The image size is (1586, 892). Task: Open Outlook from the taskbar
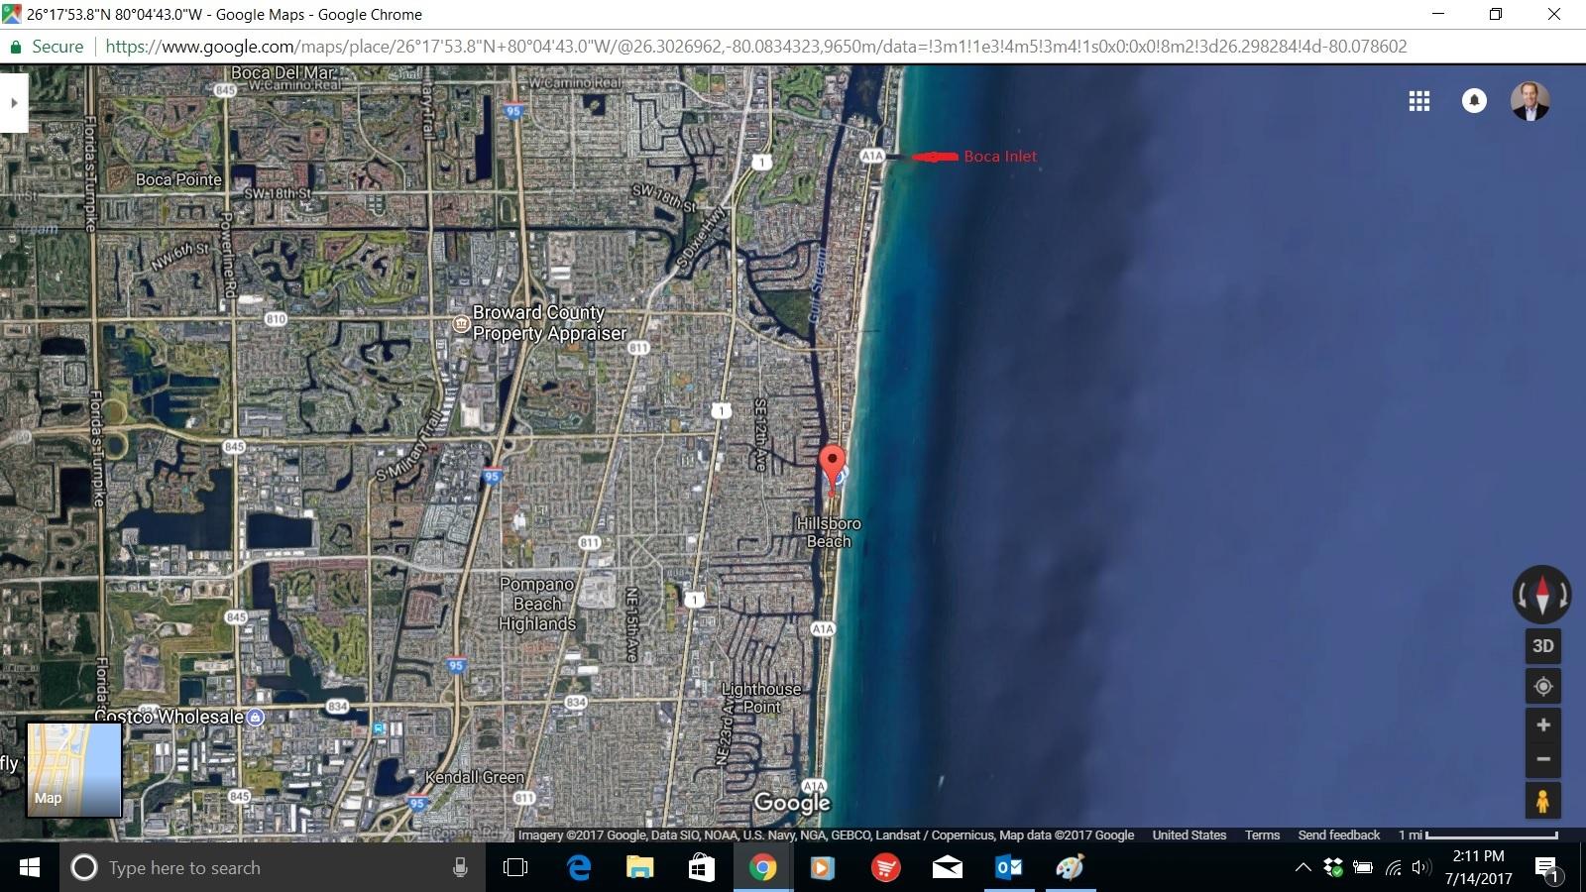[x=1008, y=868]
